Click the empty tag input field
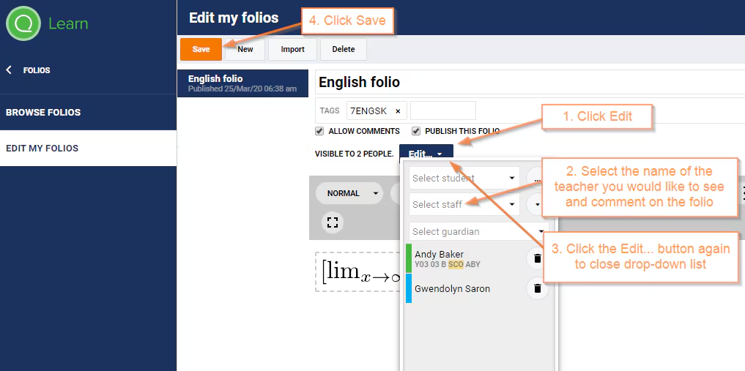Screen dimensions: 745x371 pyautogui.click(x=442, y=110)
